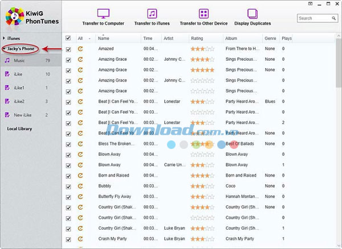
Task: Open the All filter dropdown arrow
Action: click(89, 39)
